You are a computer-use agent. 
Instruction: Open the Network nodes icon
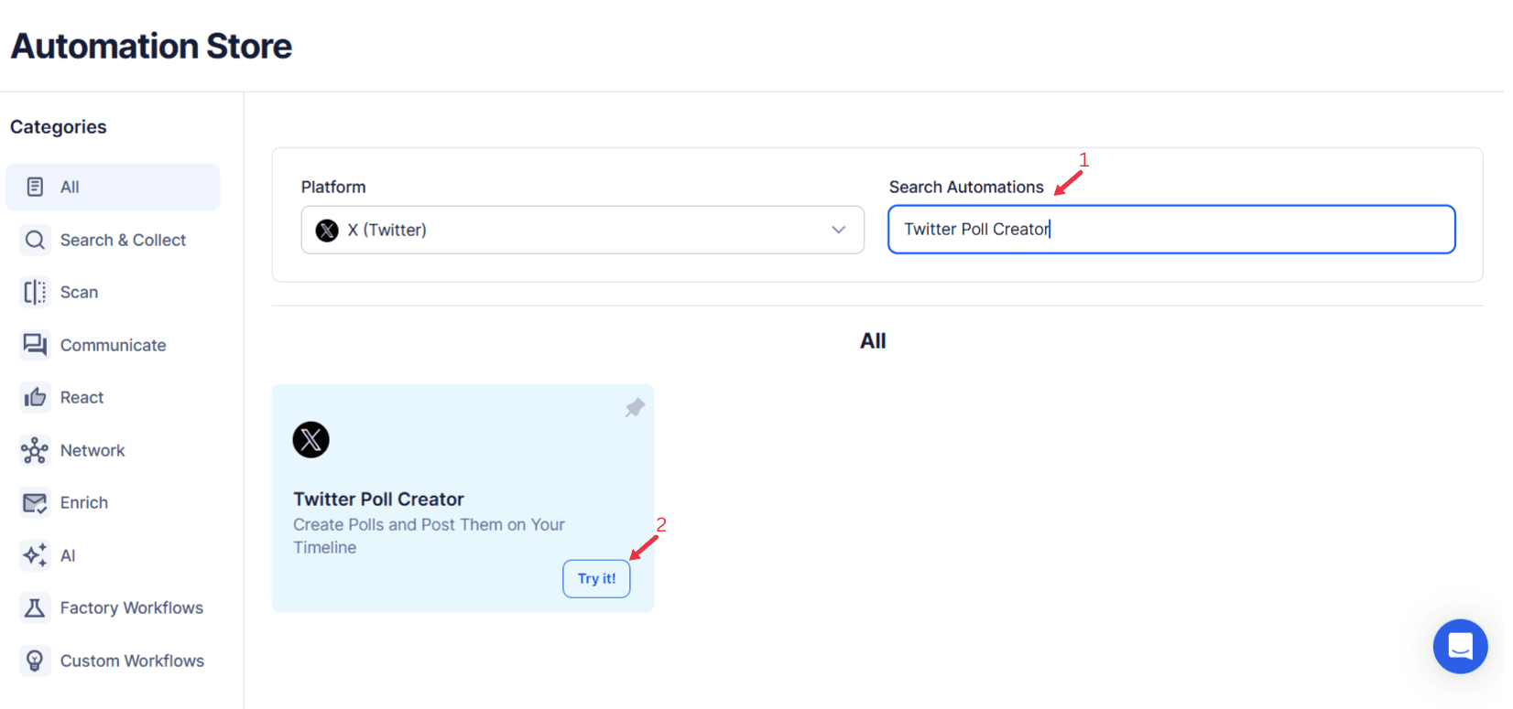coord(35,449)
